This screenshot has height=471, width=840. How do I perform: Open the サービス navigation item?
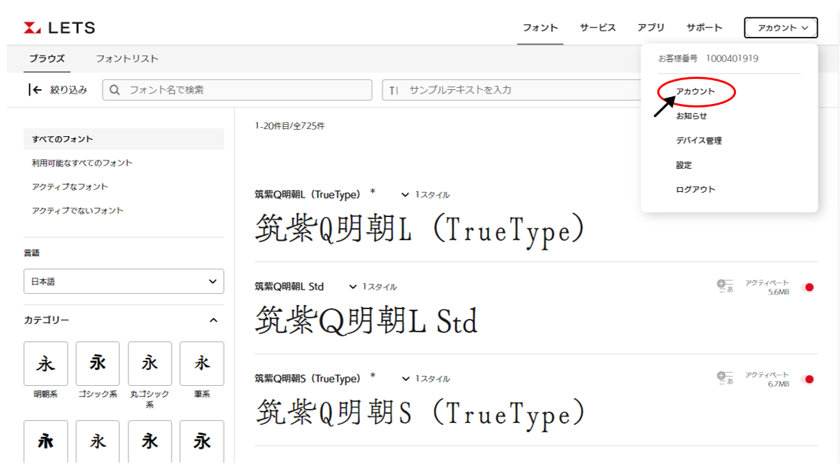tap(598, 28)
